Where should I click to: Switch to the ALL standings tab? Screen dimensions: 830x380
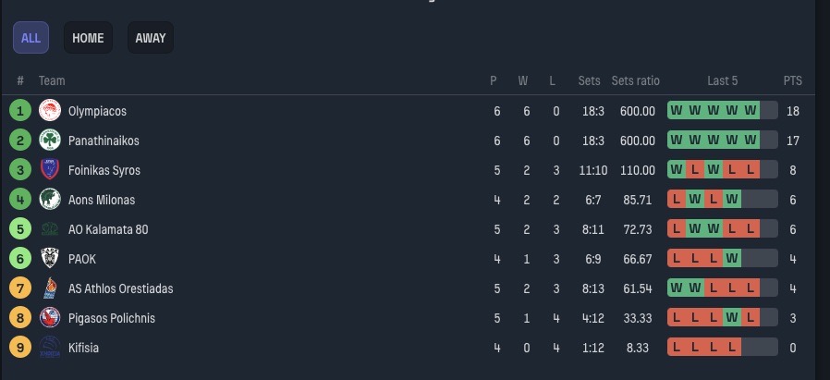point(31,38)
